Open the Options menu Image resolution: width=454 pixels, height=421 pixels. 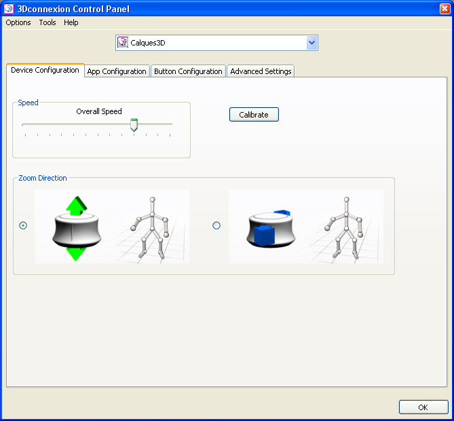(x=18, y=22)
